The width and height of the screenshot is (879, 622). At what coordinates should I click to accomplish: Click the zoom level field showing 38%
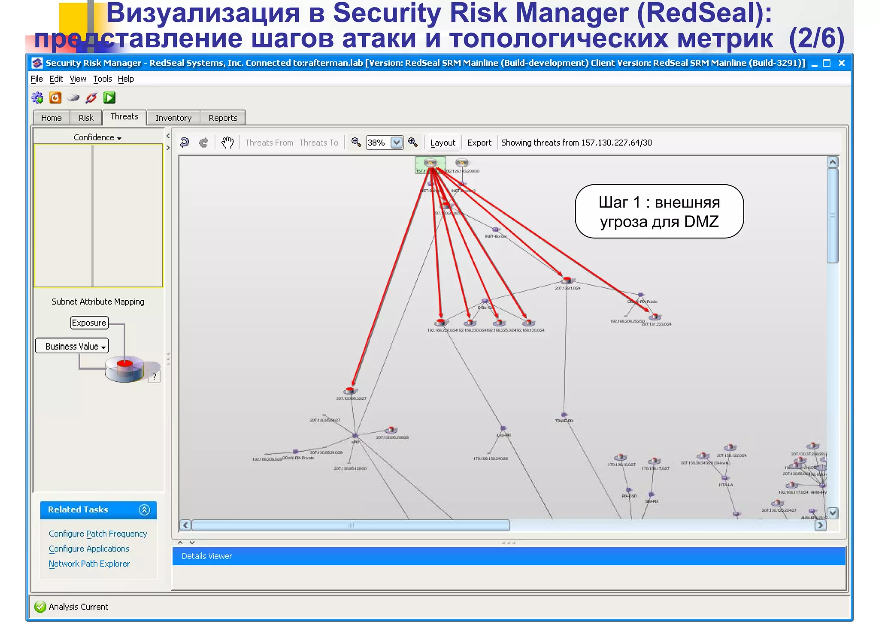tap(378, 142)
